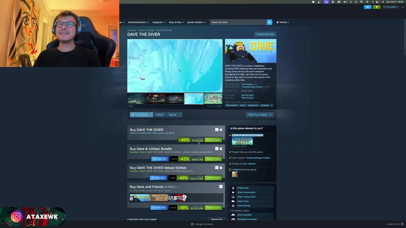The image size is (406, 228).
Task: Toggle the On Wishlist button
Action: click(x=140, y=115)
